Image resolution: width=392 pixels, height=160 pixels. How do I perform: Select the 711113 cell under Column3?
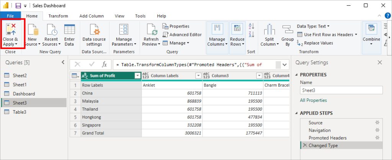pyautogui.click(x=233, y=93)
